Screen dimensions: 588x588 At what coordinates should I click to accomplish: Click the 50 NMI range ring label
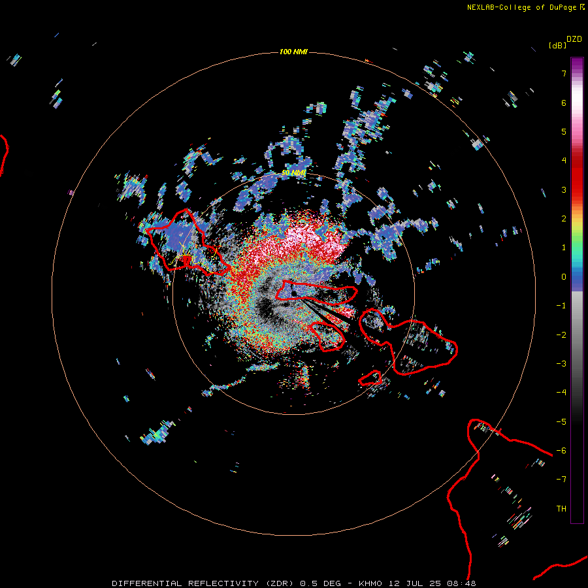293,173
